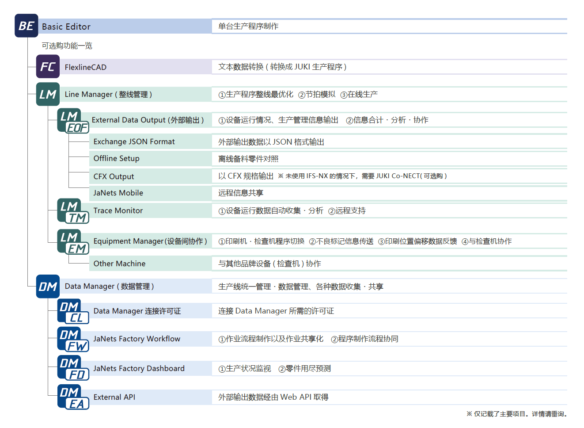584x428 pixels.
Task: Select the DM CL connection license icon
Action: click(x=73, y=312)
